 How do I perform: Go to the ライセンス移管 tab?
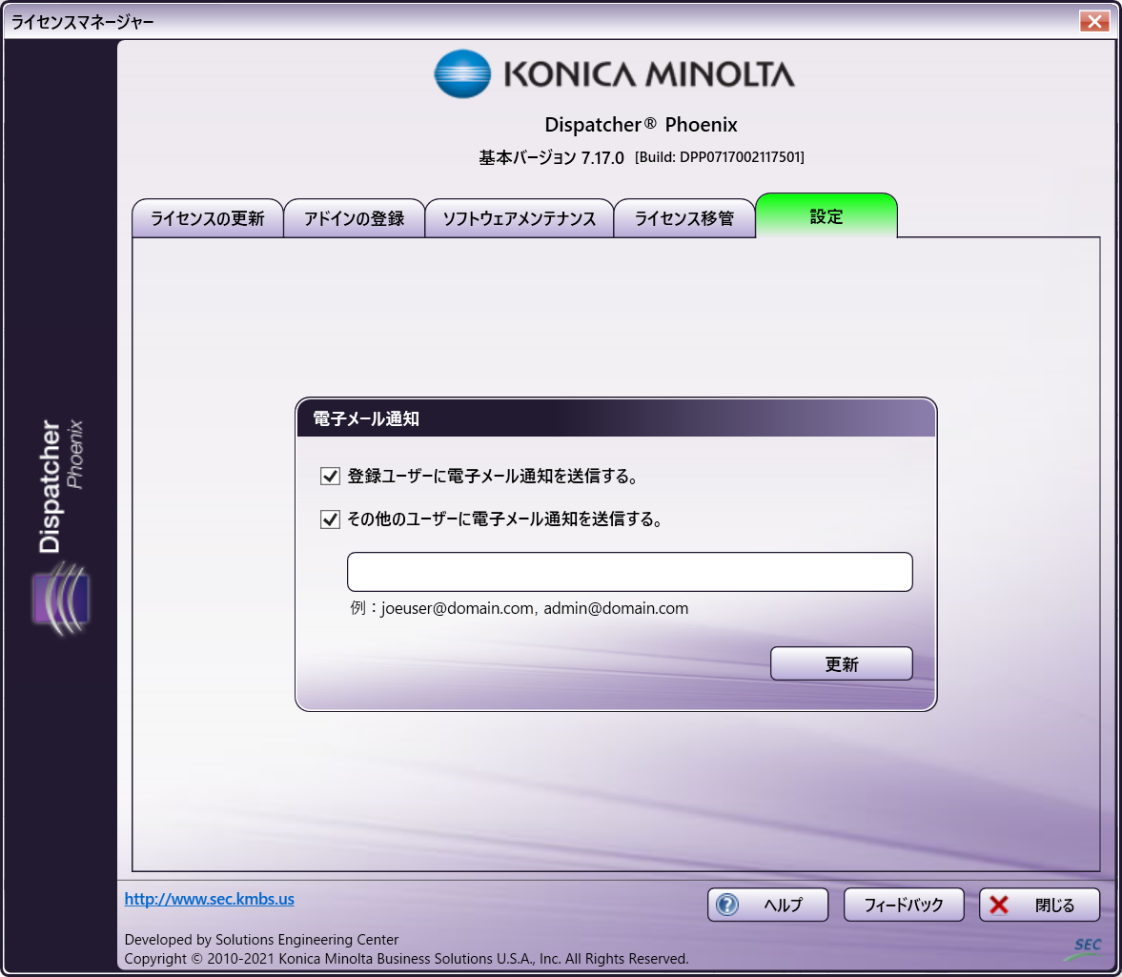coord(684,218)
